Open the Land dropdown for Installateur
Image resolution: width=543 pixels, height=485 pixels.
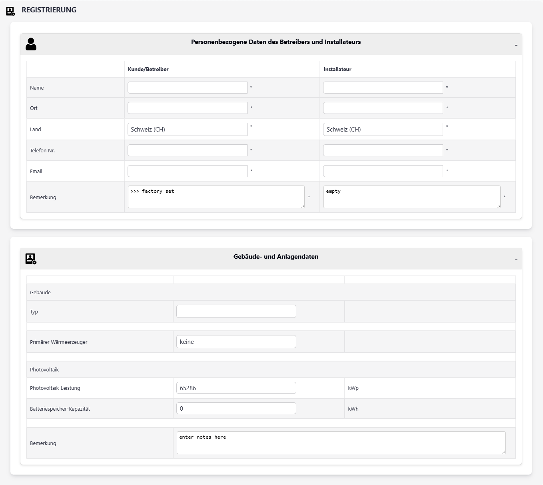pyautogui.click(x=383, y=129)
